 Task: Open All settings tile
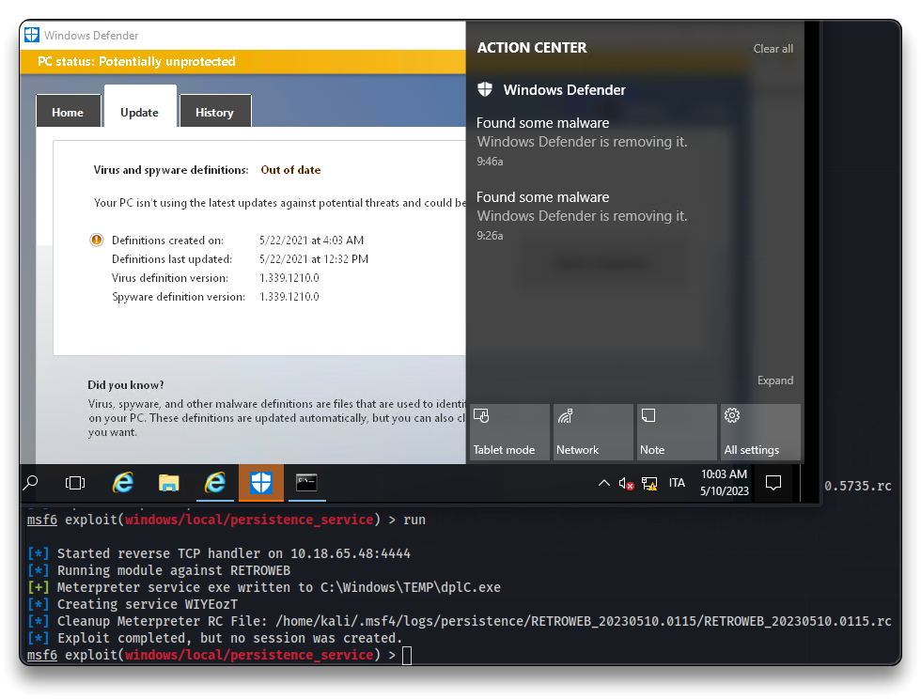pyautogui.click(x=760, y=432)
